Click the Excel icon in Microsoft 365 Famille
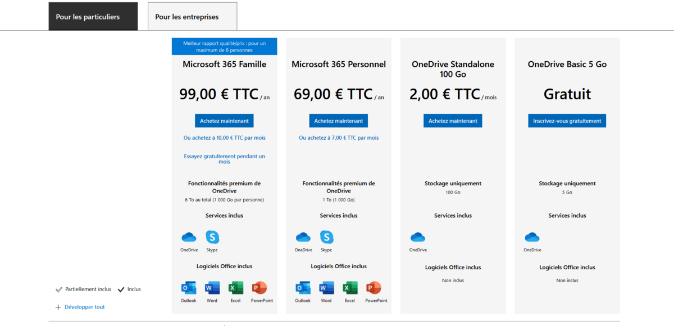 236,288
